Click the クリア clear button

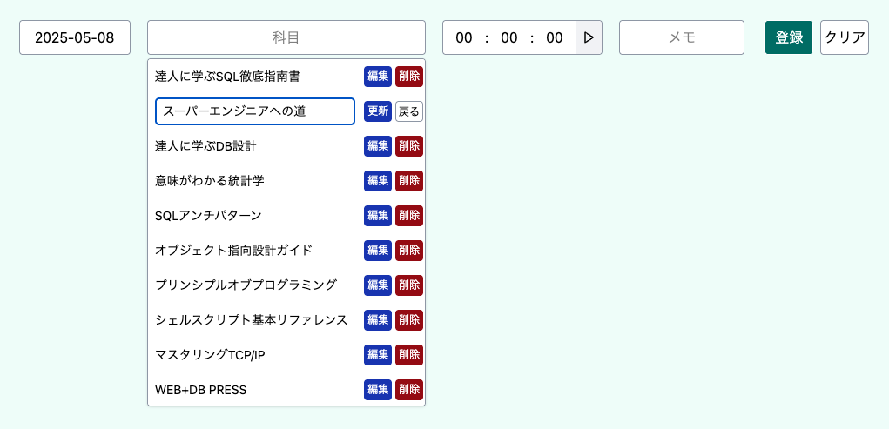(845, 38)
